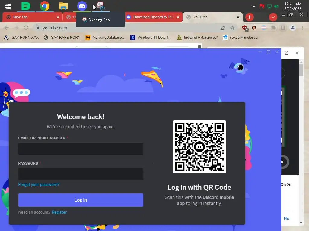Open Chrome extensions puzzle menu

click(273, 28)
